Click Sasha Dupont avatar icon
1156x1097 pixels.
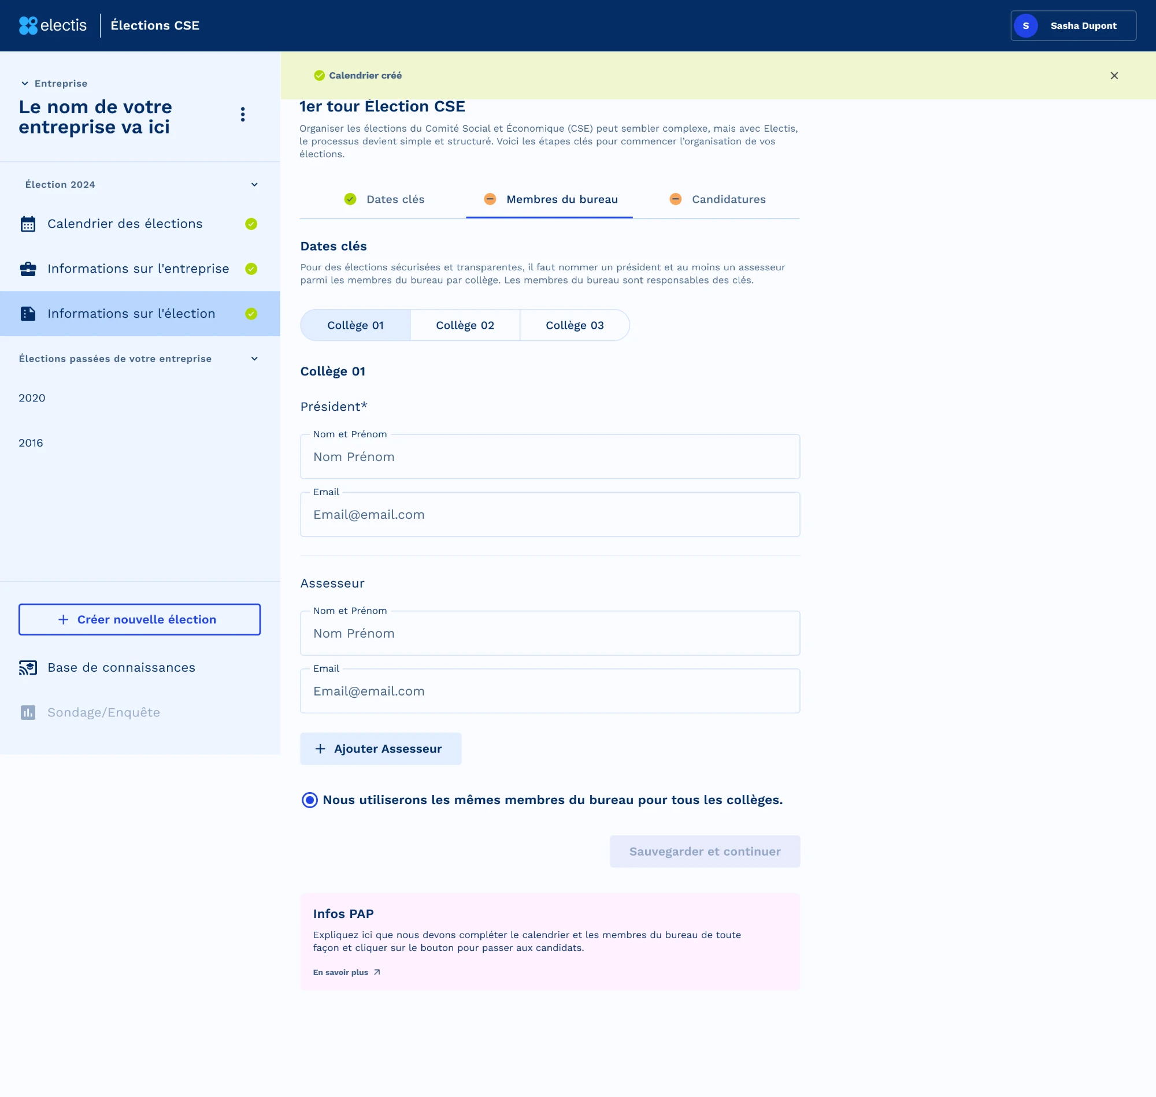pyautogui.click(x=1025, y=26)
